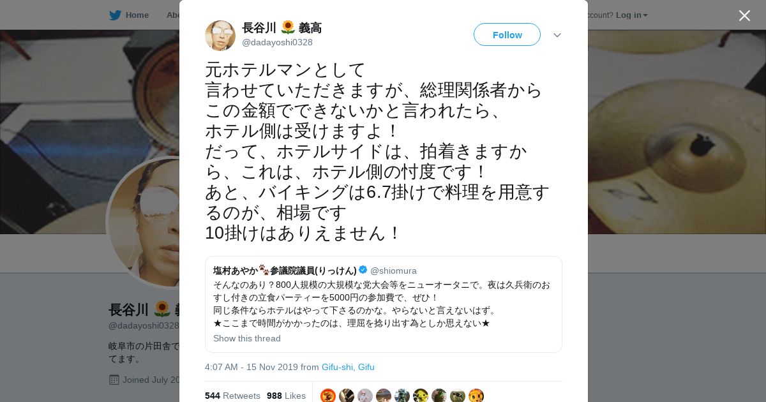Open the About menu item
The height and width of the screenshot is (402, 766).
(173, 15)
